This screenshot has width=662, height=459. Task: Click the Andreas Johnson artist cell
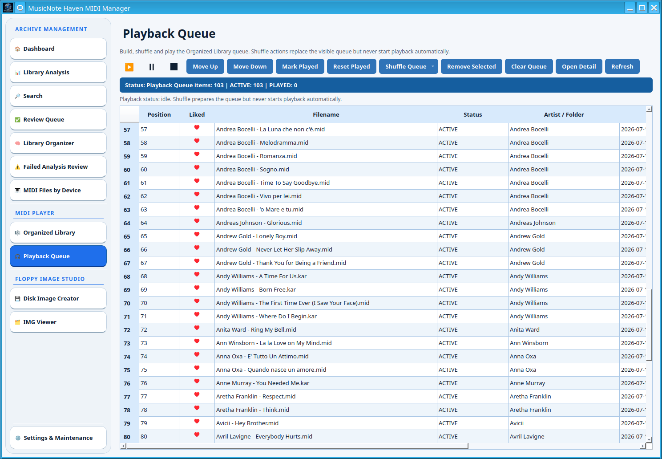[564, 223]
